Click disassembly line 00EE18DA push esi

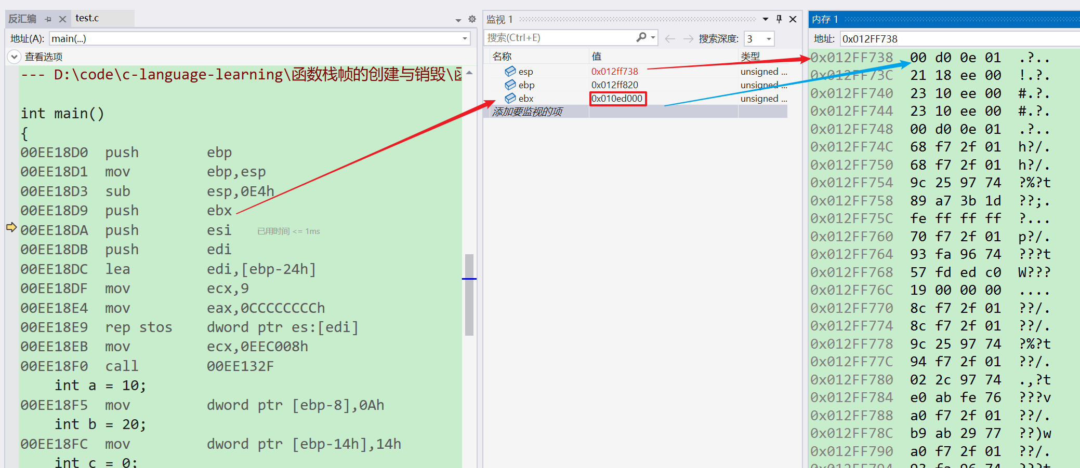[126, 230]
